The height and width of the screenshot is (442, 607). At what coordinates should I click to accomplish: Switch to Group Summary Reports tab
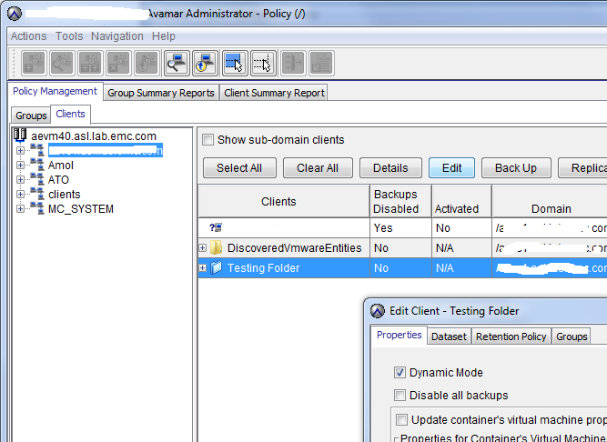(161, 93)
